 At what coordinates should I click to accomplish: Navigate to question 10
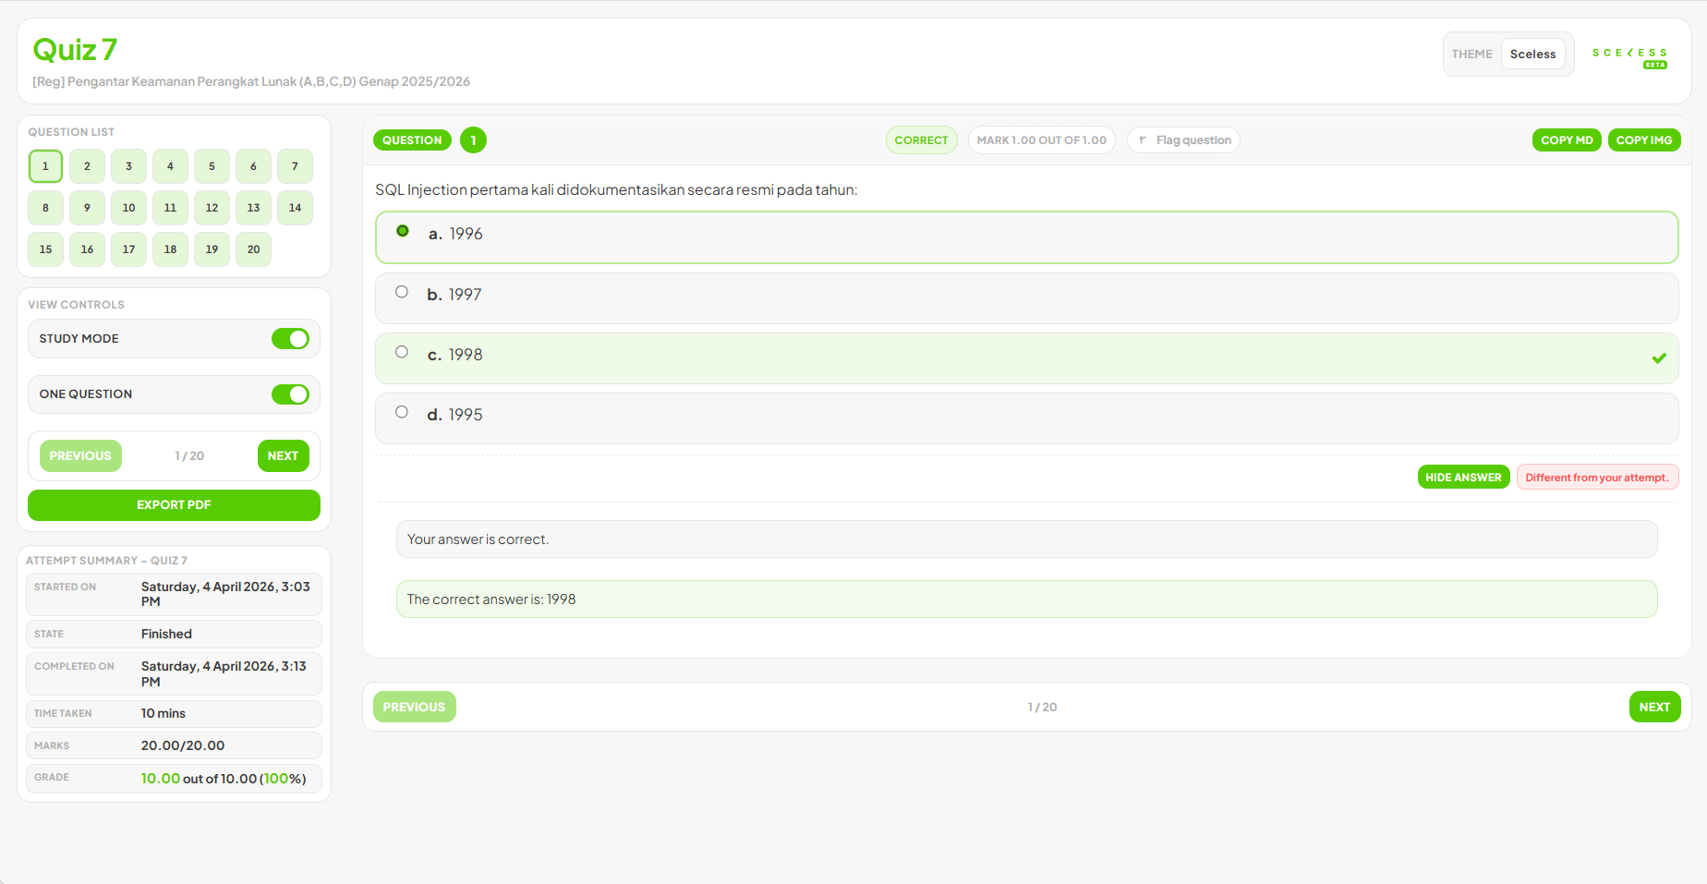click(128, 208)
